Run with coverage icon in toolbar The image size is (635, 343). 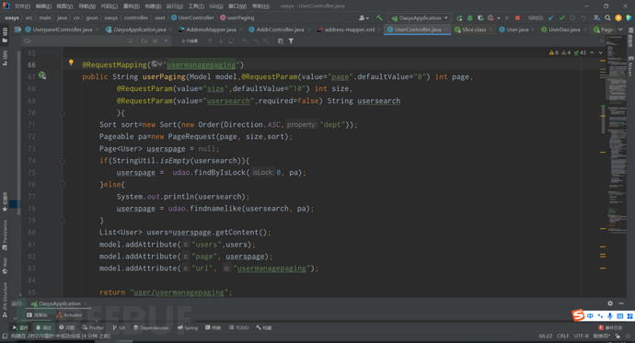click(480, 17)
